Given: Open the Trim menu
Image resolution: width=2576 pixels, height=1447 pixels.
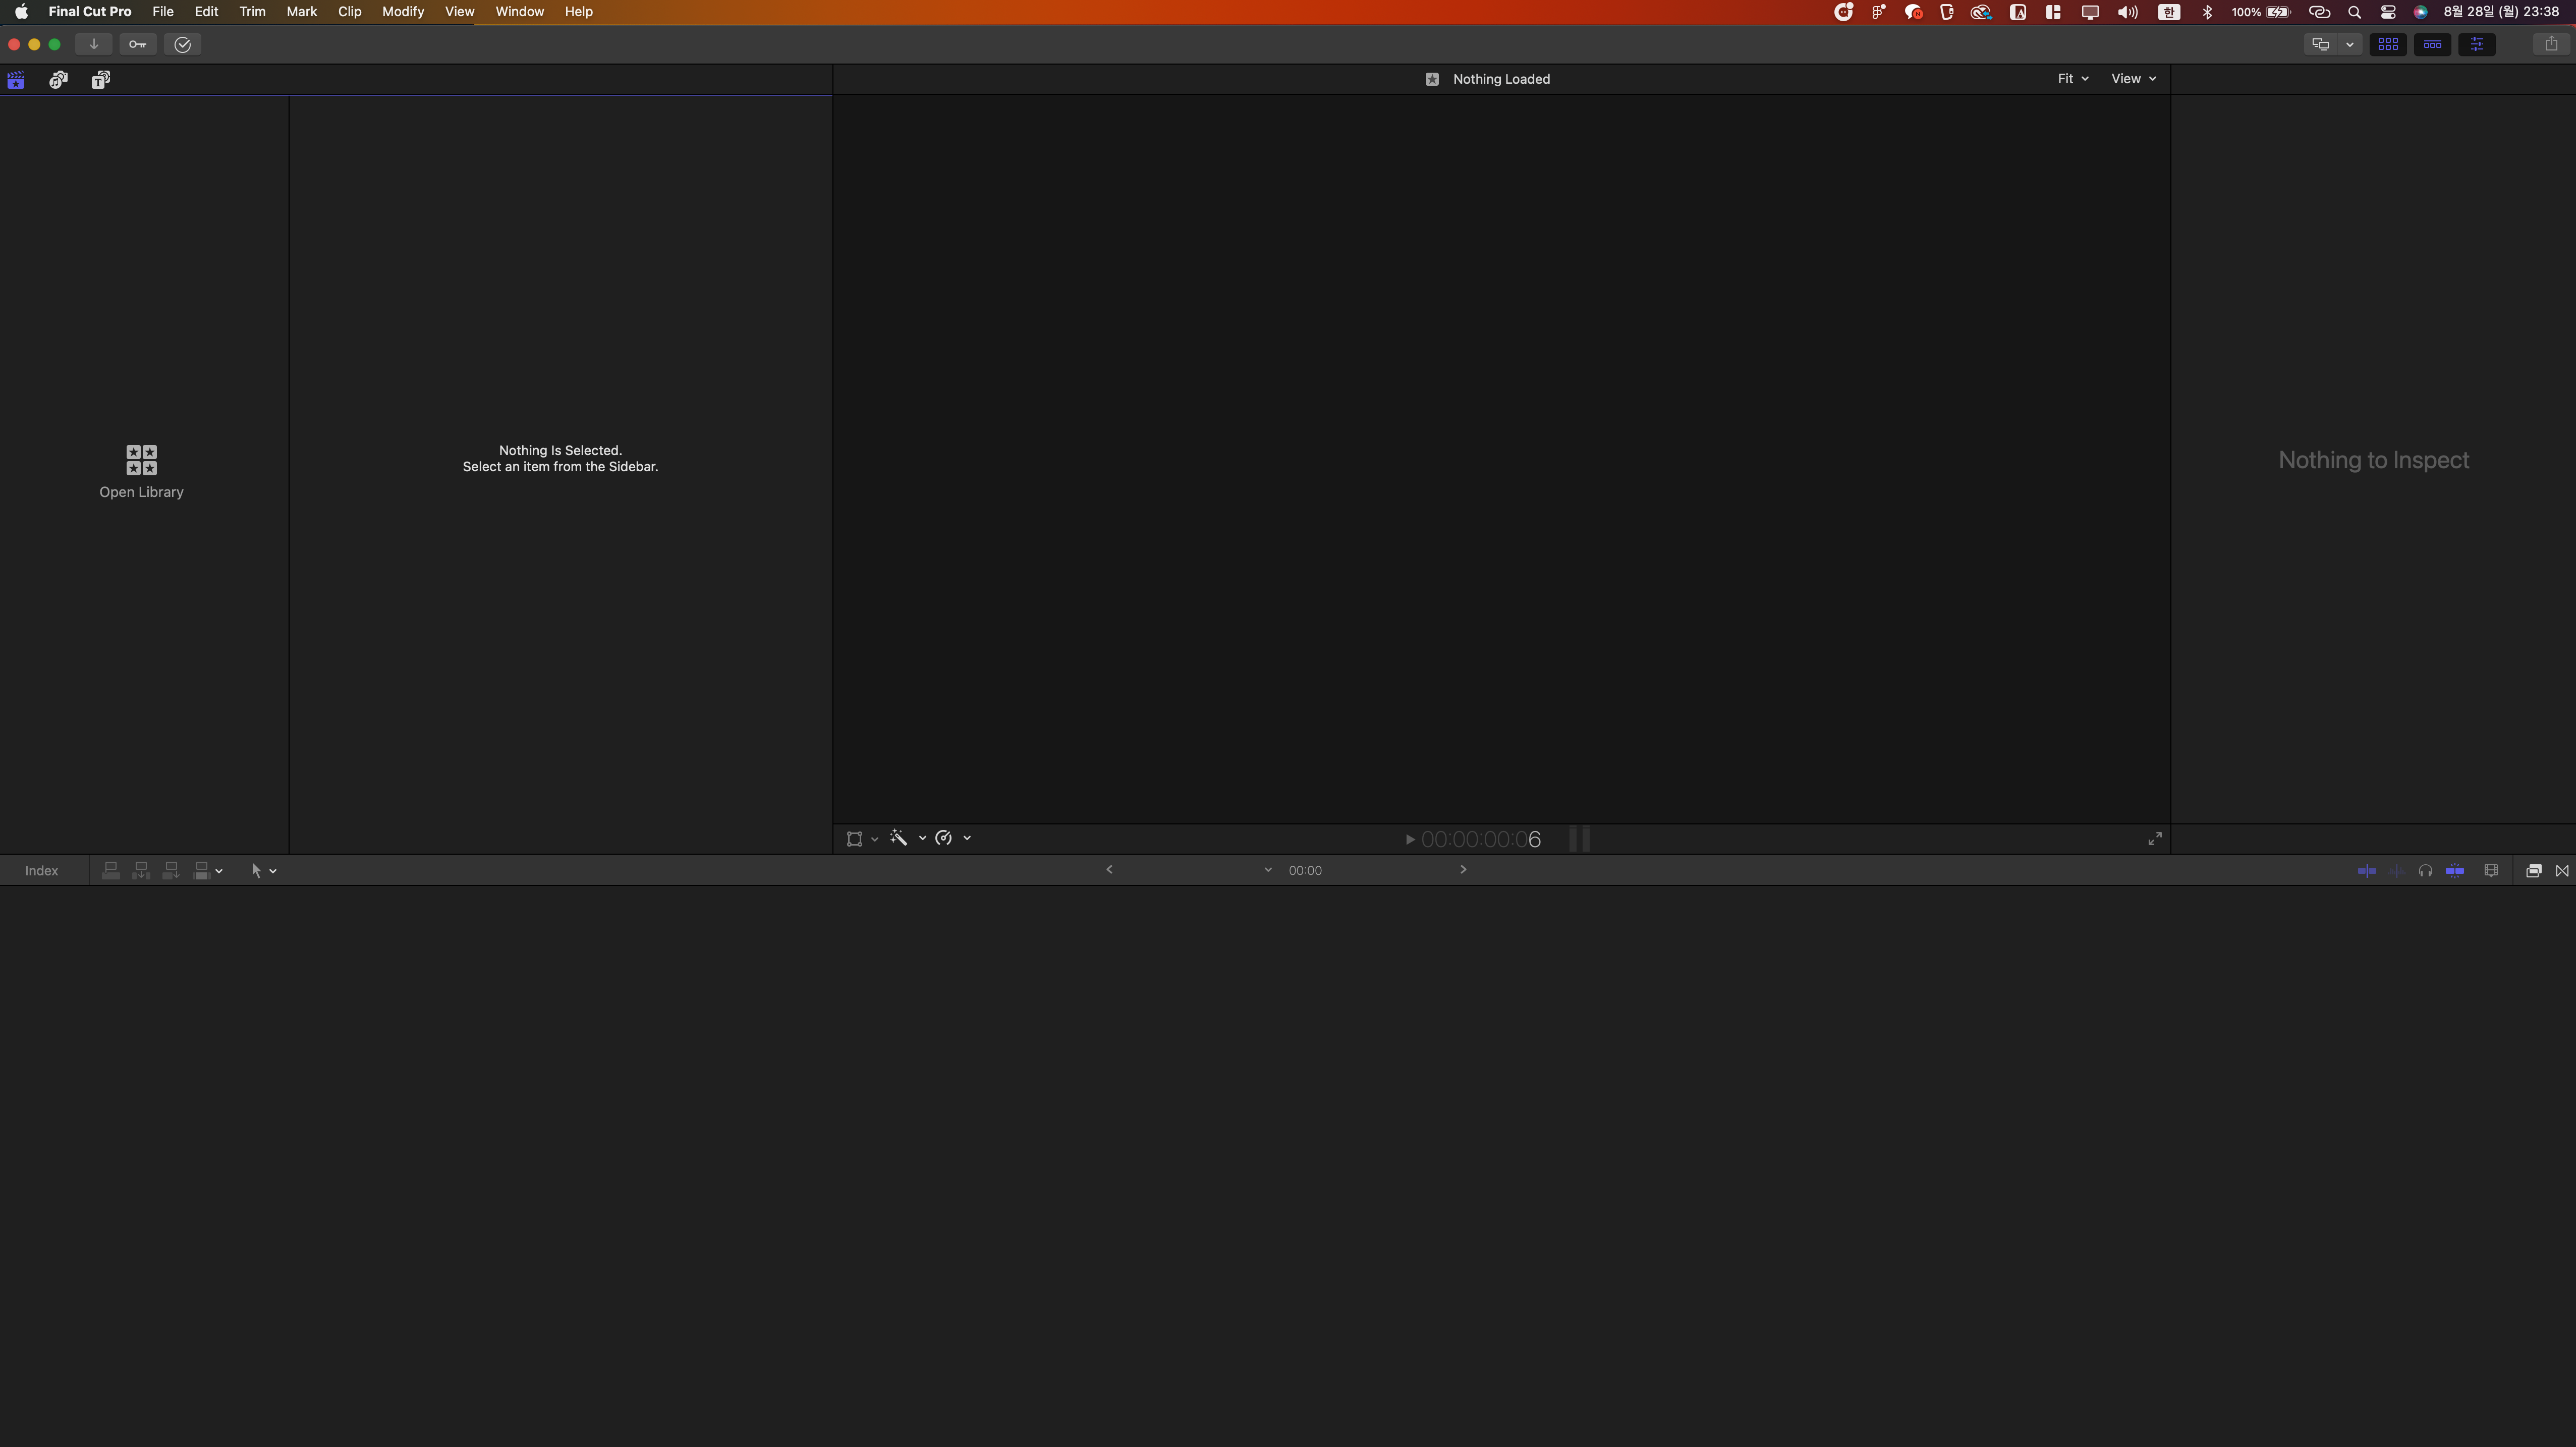Looking at the screenshot, I should tap(252, 12).
